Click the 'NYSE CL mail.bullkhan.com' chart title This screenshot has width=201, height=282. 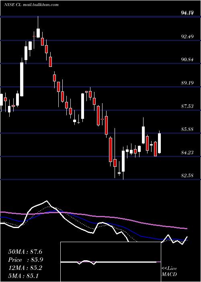[x=31, y=5]
